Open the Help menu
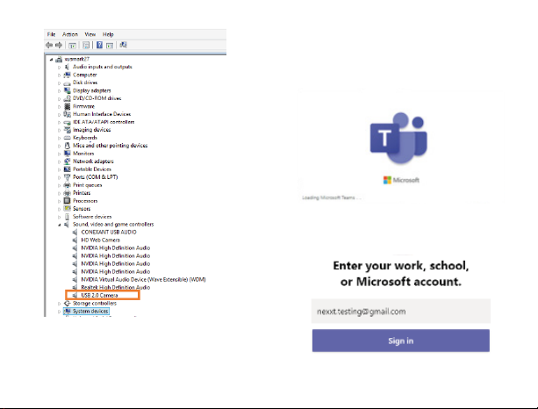Viewport: 538px width, 409px height. coord(108,34)
